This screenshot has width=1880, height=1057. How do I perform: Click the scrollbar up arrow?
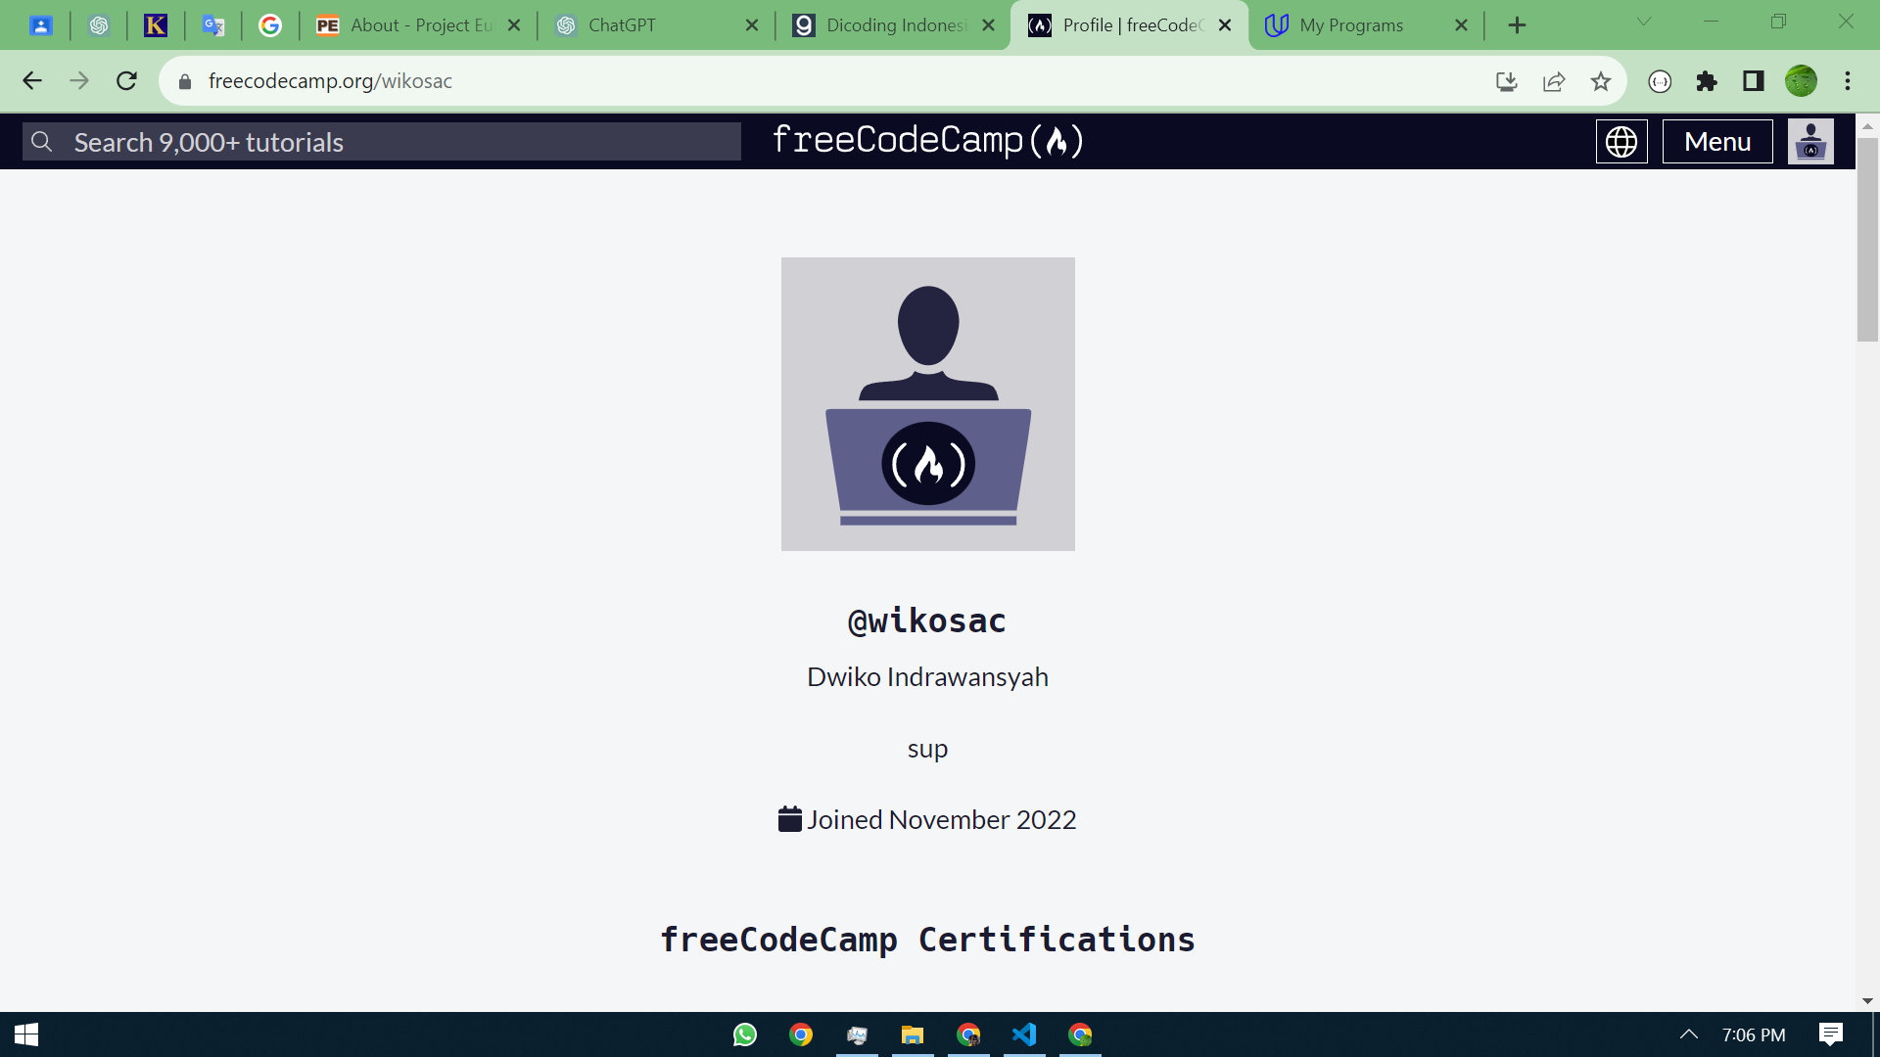point(1867,125)
